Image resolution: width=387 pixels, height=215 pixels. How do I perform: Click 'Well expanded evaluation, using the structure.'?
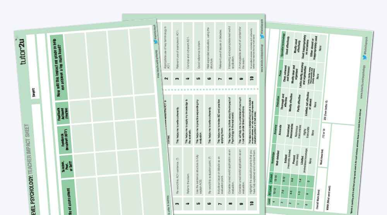pos(210,47)
